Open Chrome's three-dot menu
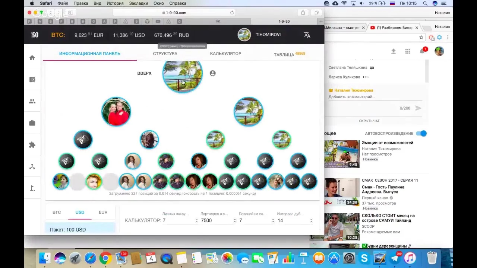The image size is (477, 268). click(x=448, y=37)
